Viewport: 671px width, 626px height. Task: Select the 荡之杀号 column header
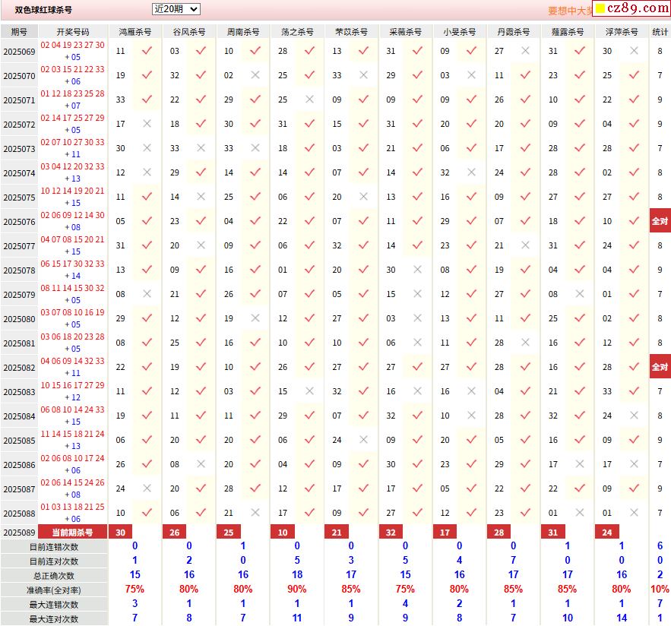point(297,32)
